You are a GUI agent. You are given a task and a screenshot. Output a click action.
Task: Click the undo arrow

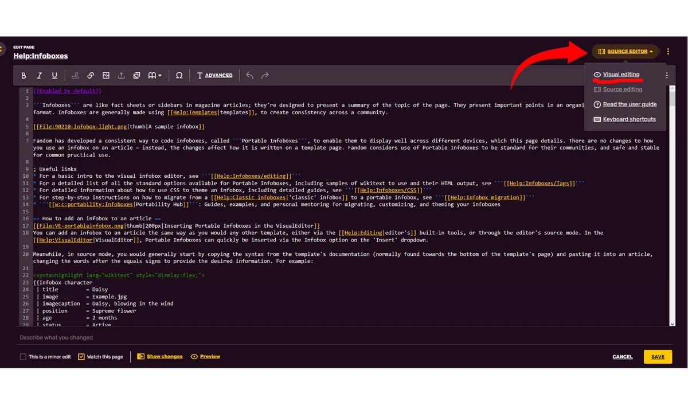coord(249,75)
